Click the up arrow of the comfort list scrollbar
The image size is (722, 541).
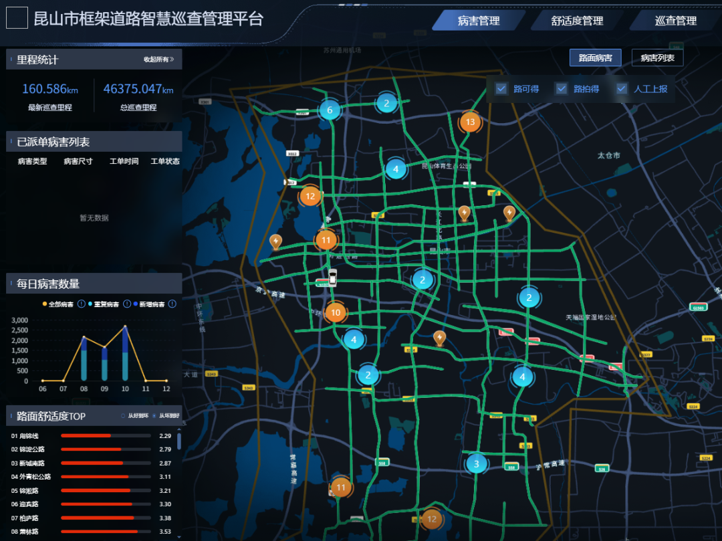(x=179, y=429)
